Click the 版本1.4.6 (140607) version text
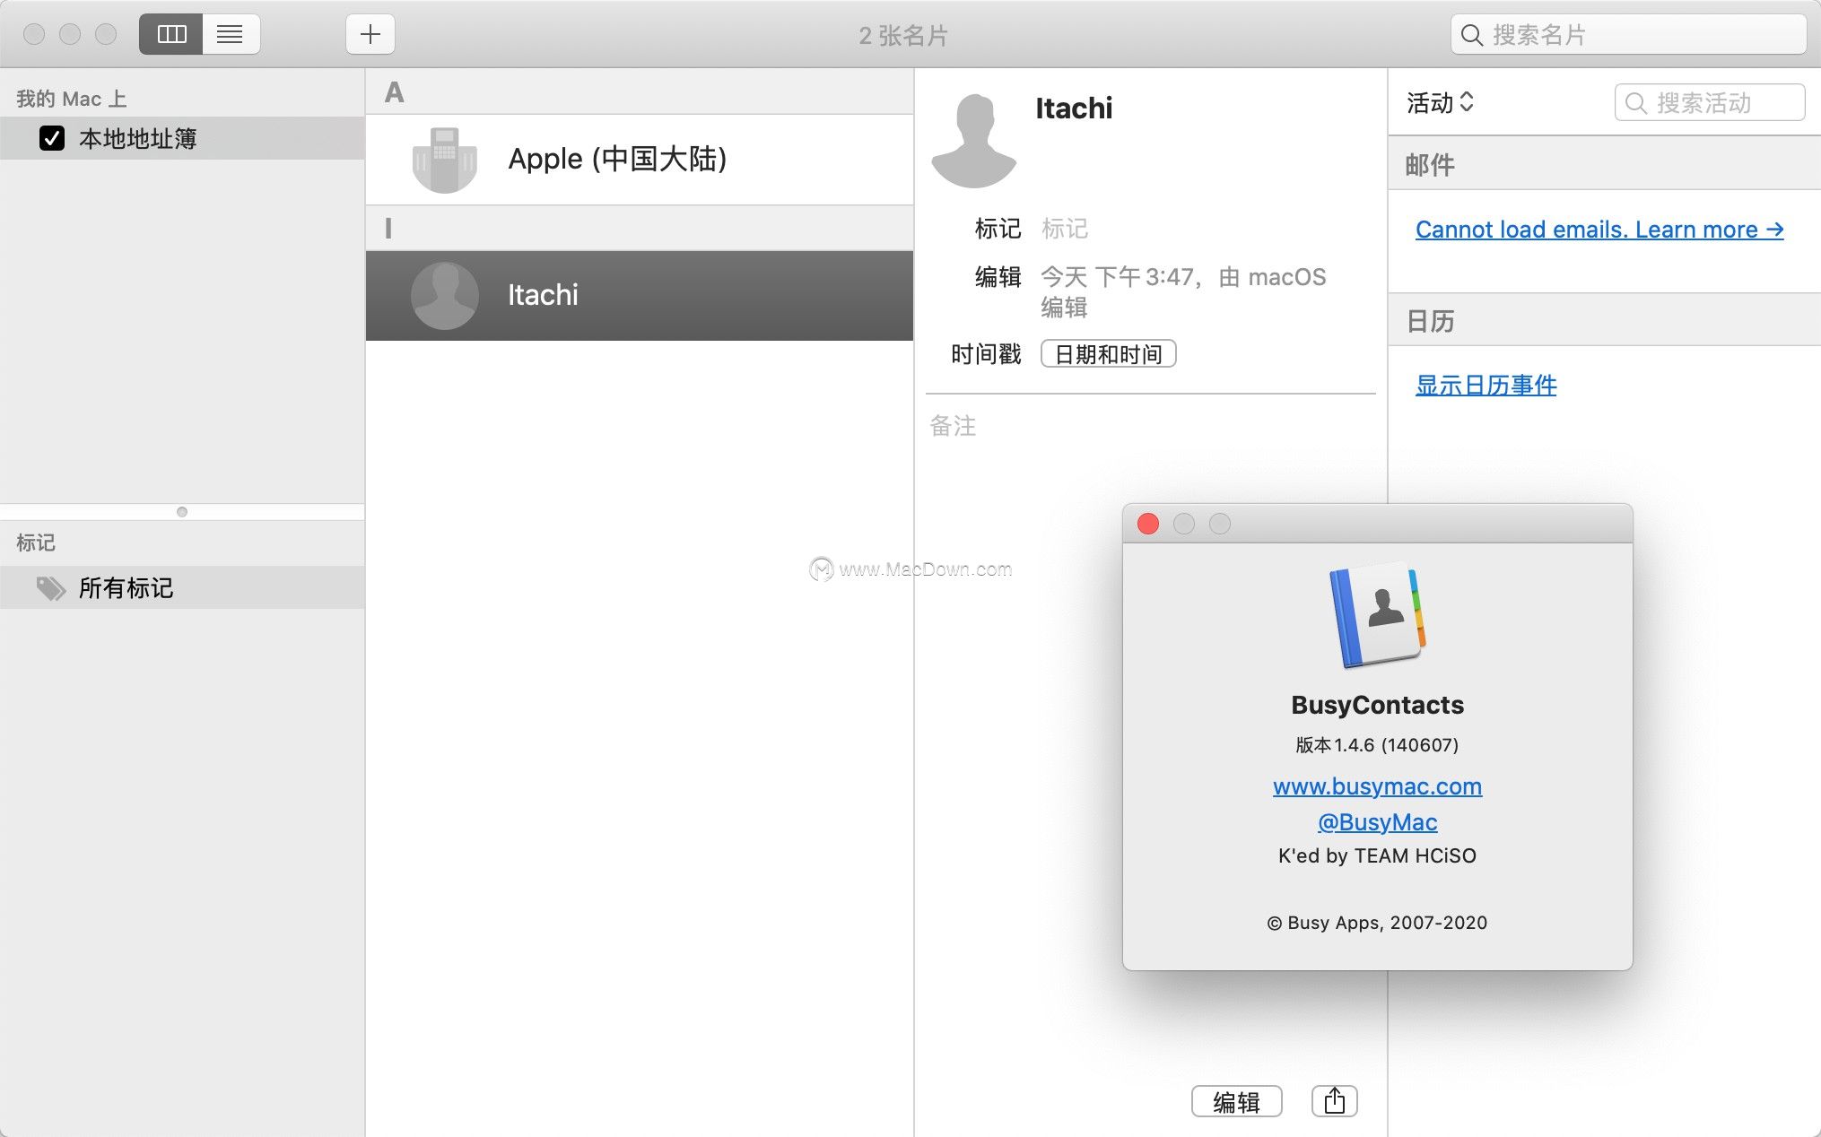 point(1377,745)
